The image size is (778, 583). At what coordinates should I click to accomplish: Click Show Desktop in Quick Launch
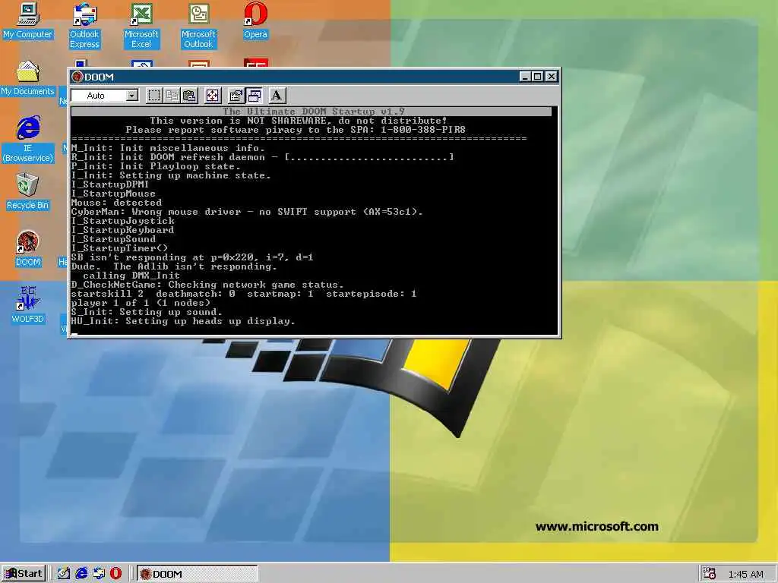[x=64, y=574]
